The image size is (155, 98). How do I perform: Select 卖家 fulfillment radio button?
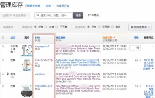(x=112, y=27)
